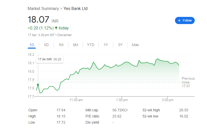Click the Yes Bank Ltd title
The image size is (207, 130).
coord(76,9)
